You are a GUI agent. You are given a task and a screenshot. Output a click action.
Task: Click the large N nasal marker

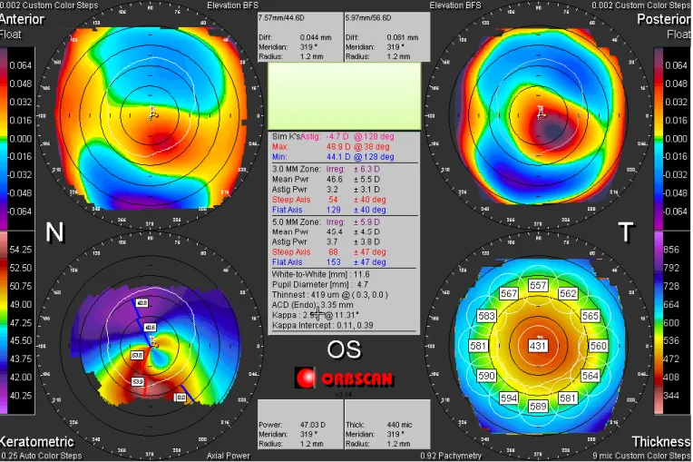(x=54, y=232)
